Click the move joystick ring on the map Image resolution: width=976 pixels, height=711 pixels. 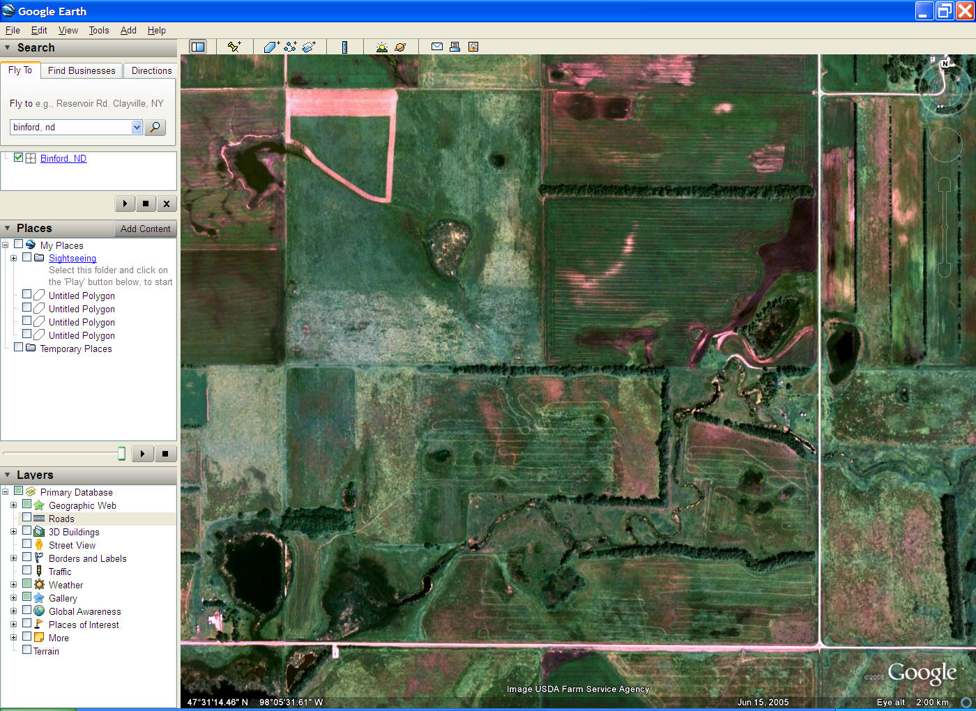[x=945, y=145]
